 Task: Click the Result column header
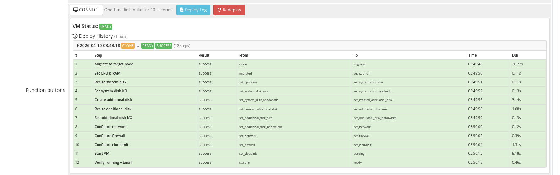(204, 55)
